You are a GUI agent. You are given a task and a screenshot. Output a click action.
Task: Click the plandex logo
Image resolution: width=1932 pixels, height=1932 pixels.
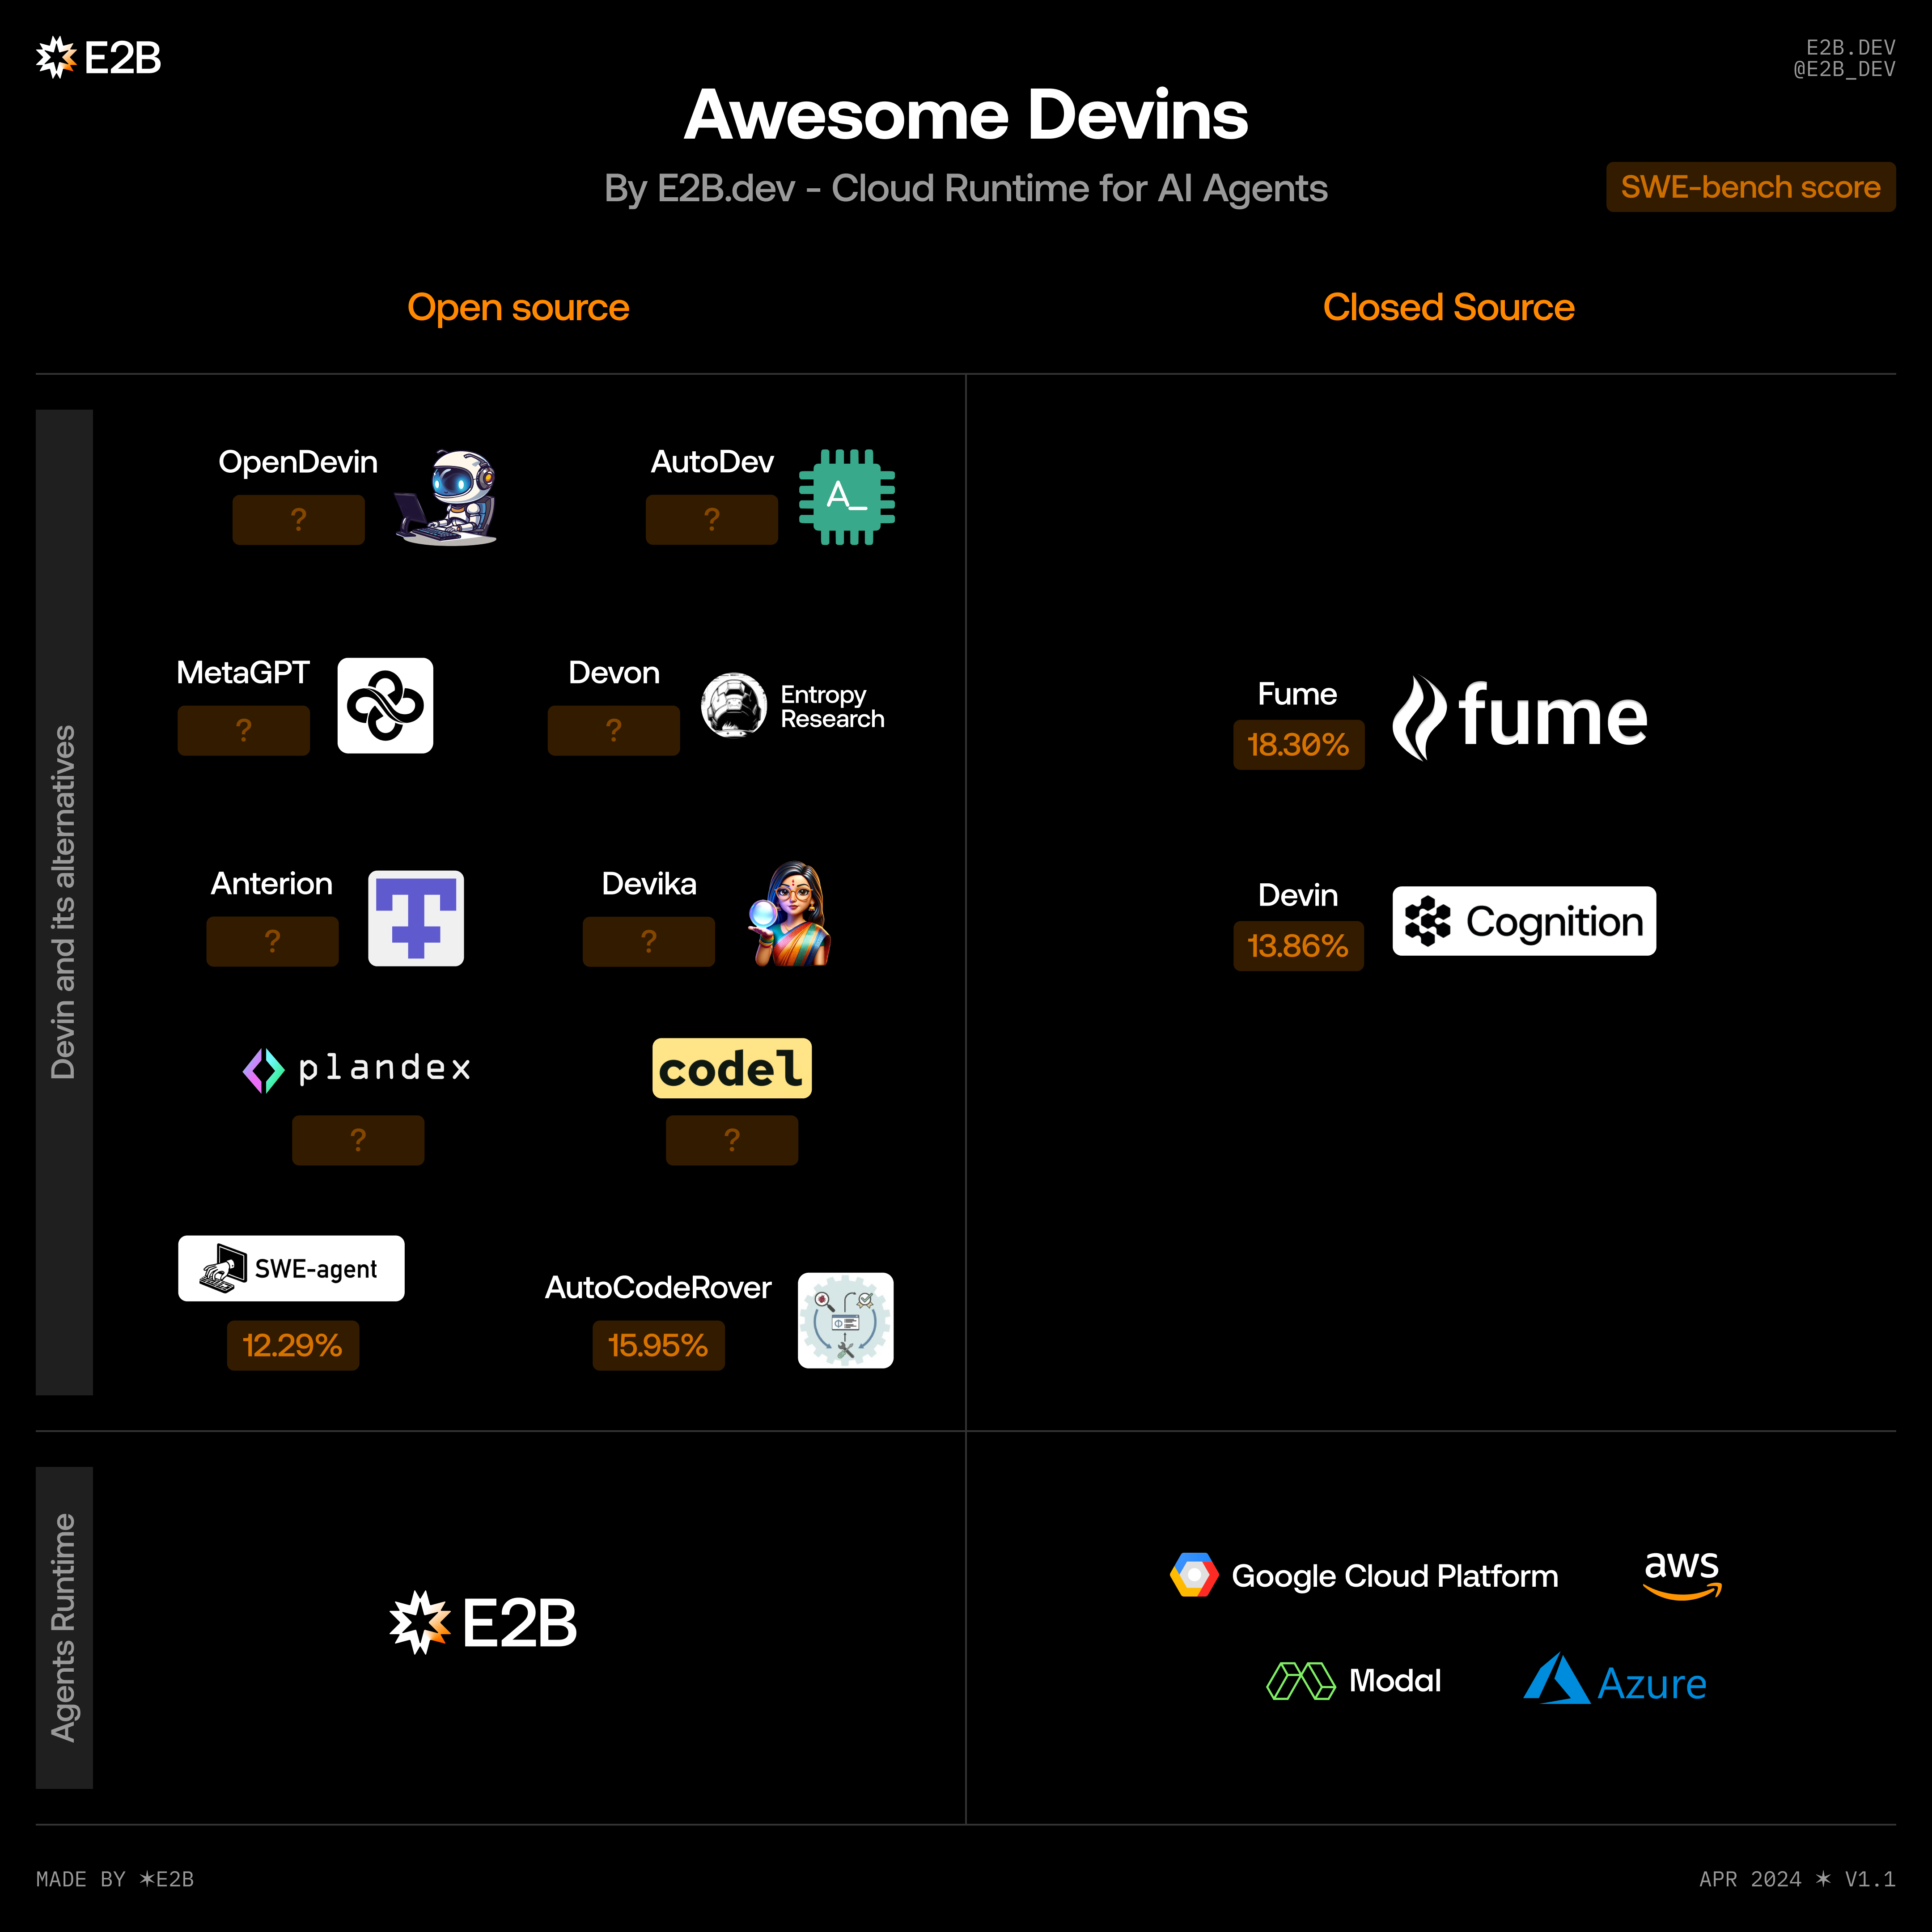(357, 1070)
